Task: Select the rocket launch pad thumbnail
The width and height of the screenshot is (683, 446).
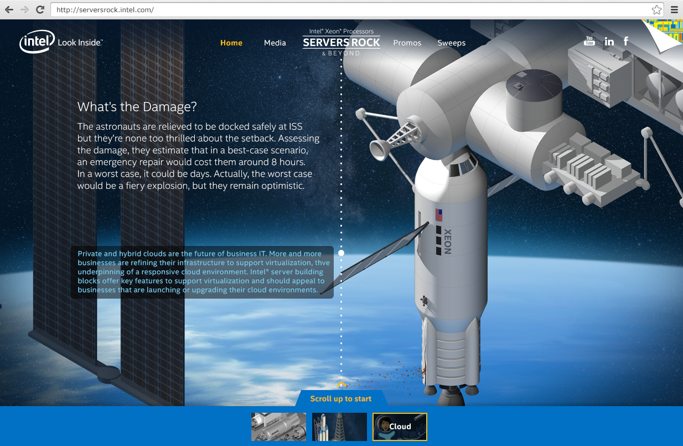Action: (339, 427)
